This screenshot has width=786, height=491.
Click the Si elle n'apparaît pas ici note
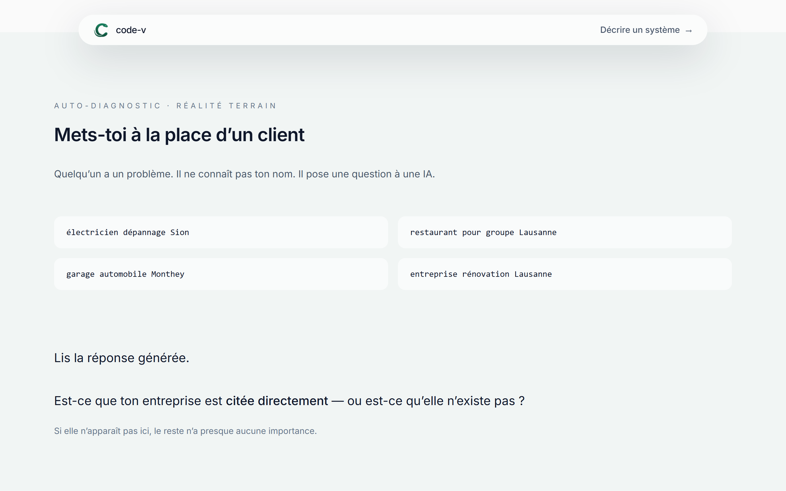(x=185, y=431)
